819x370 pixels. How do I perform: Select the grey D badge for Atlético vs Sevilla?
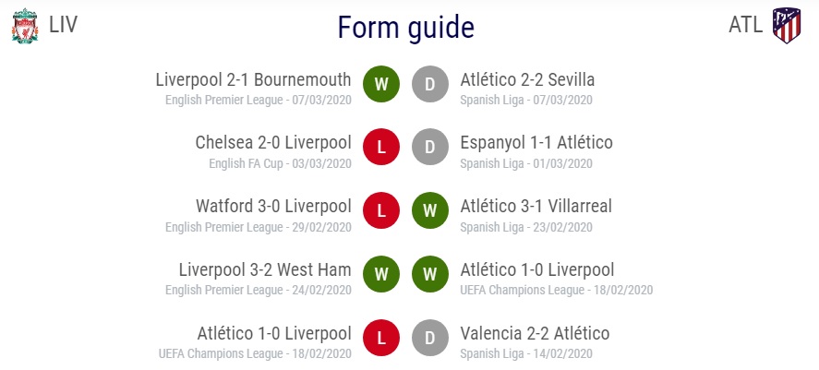(430, 84)
